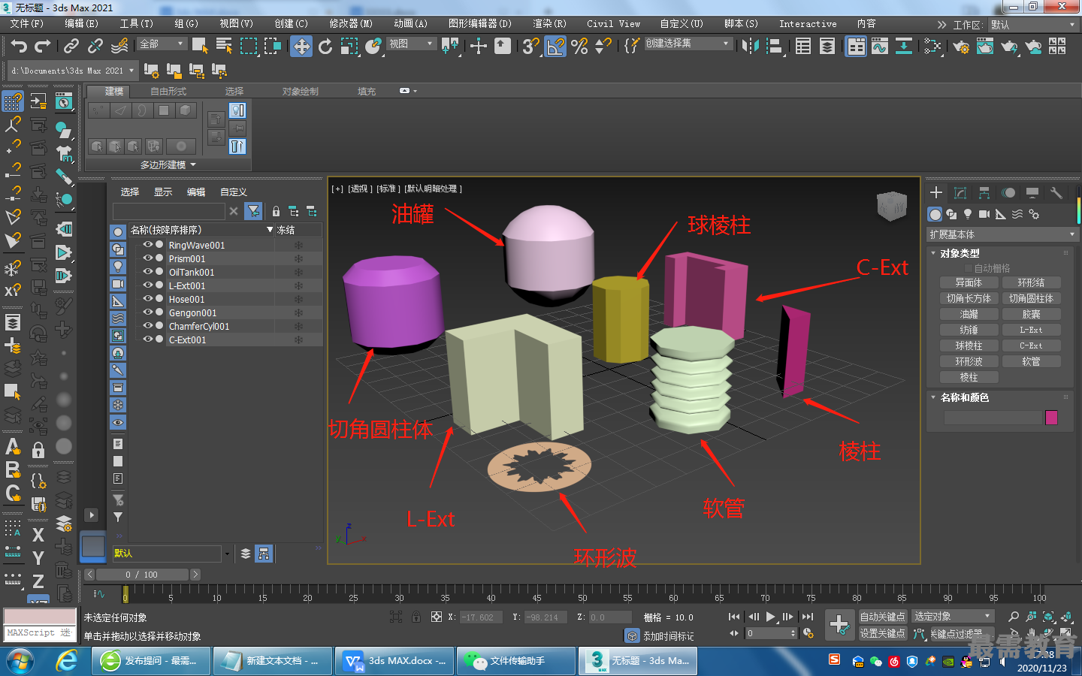
Task: Open the selection filter dropdown 全部
Action: (x=162, y=44)
